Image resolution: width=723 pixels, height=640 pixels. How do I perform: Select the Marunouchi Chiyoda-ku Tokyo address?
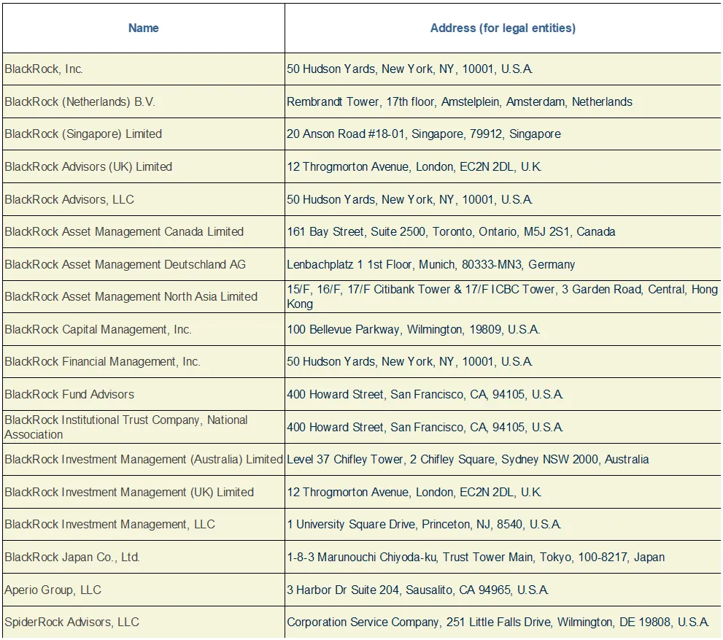coord(503,557)
